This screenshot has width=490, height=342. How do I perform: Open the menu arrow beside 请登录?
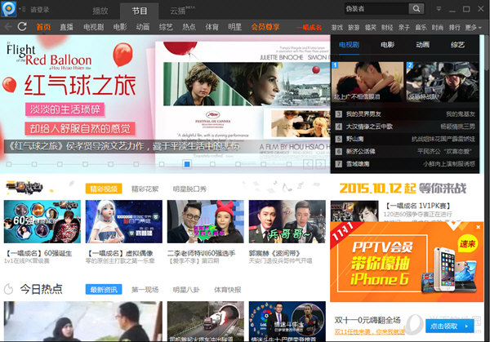[x=22, y=9]
